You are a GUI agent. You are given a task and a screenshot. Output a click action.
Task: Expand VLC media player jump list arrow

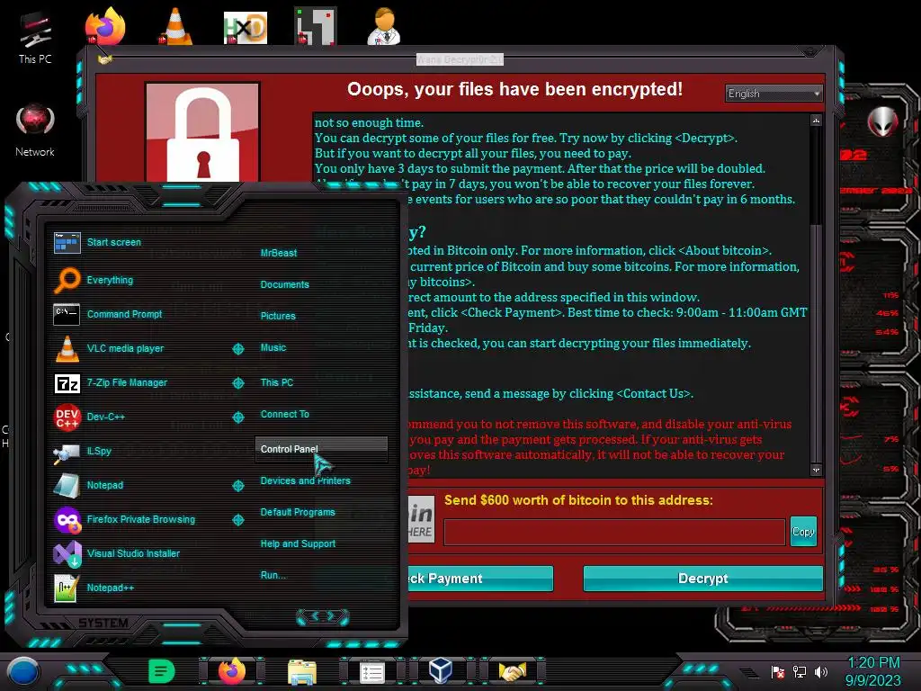coord(237,349)
